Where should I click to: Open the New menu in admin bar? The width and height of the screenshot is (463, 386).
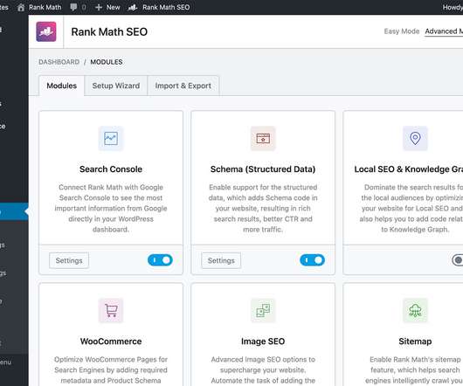click(x=107, y=7)
